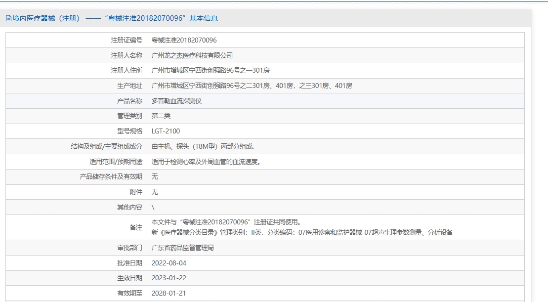The image size is (548, 302).
Task: Select address ending 96号之一301房
Action: pos(211,71)
